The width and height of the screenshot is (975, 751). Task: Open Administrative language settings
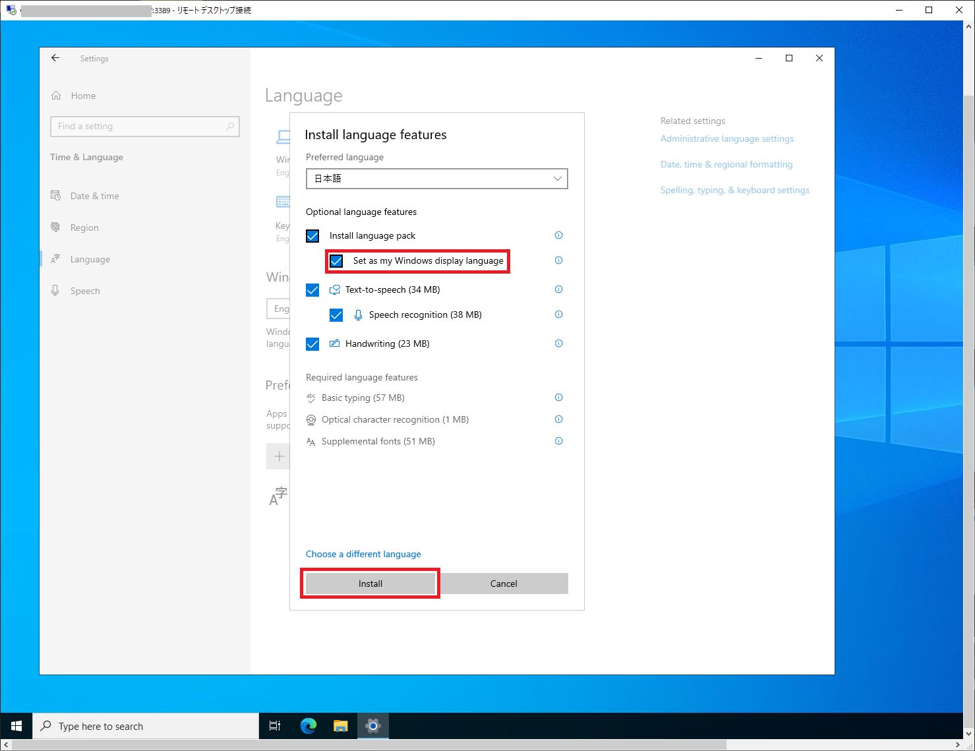tap(727, 138)
